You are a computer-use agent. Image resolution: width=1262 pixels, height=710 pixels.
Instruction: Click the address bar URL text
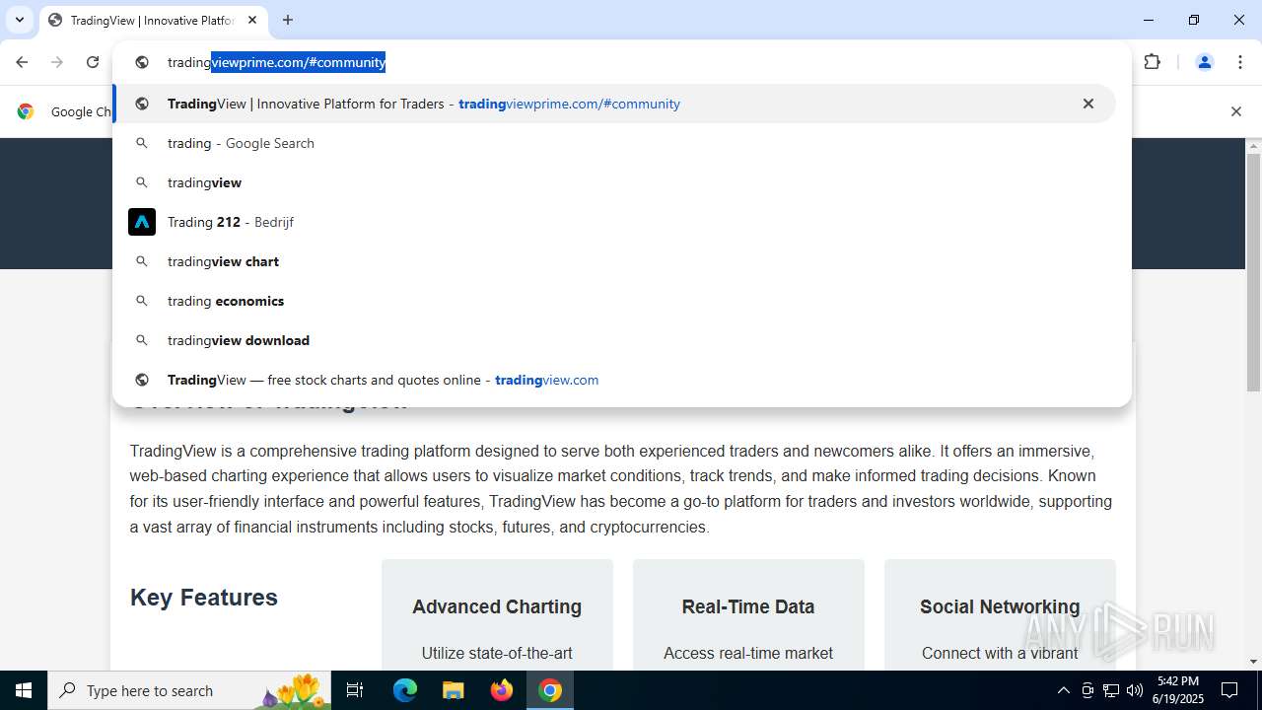276,62
